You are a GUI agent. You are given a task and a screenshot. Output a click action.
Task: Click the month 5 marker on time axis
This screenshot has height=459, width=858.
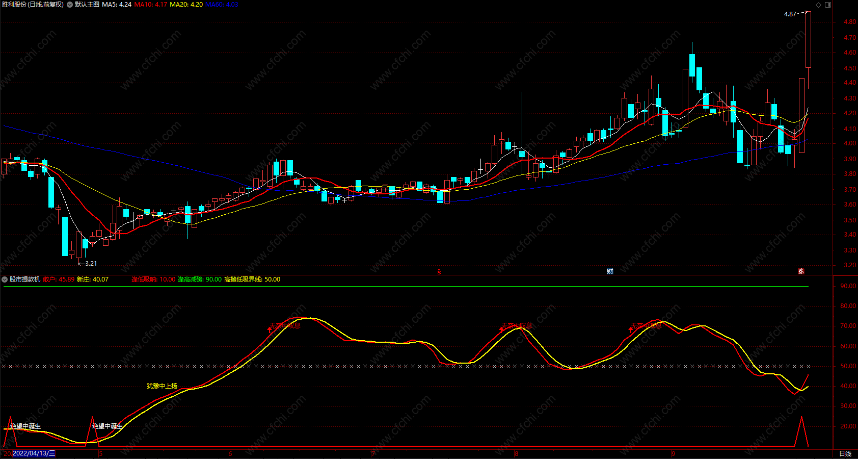tap(101, 454)
